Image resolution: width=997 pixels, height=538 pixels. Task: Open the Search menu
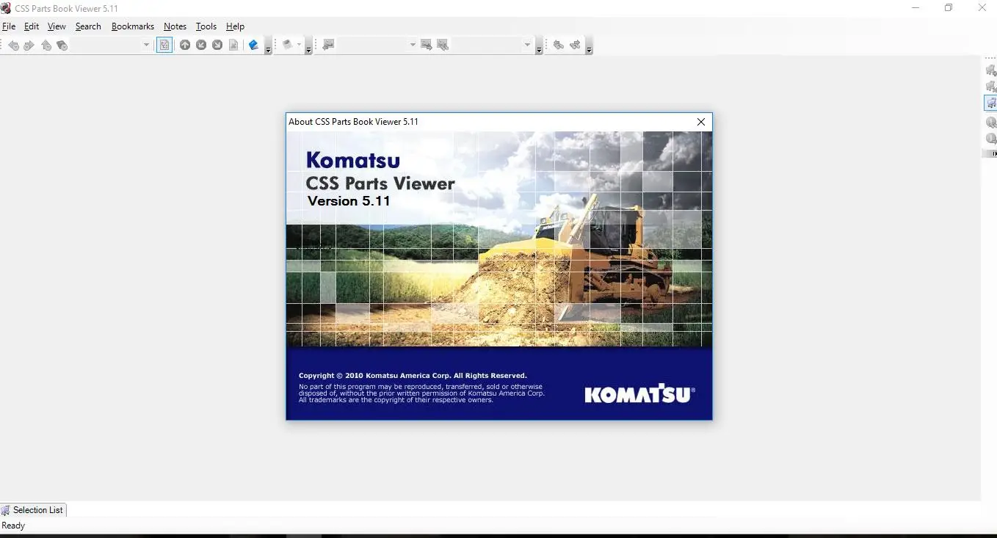(x=88, y=26)
